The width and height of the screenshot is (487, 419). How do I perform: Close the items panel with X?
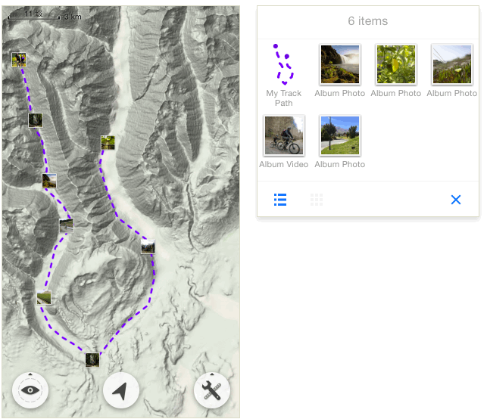[x=456, y=200]
